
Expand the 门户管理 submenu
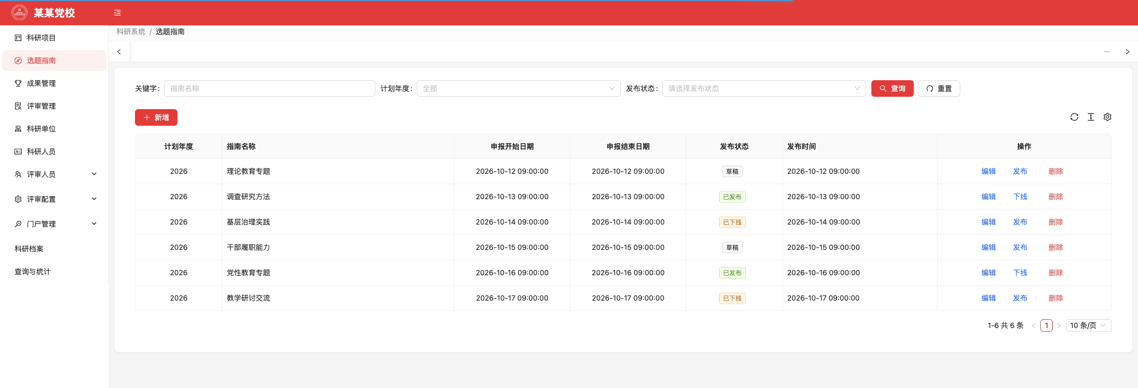[x=94, y=223]
